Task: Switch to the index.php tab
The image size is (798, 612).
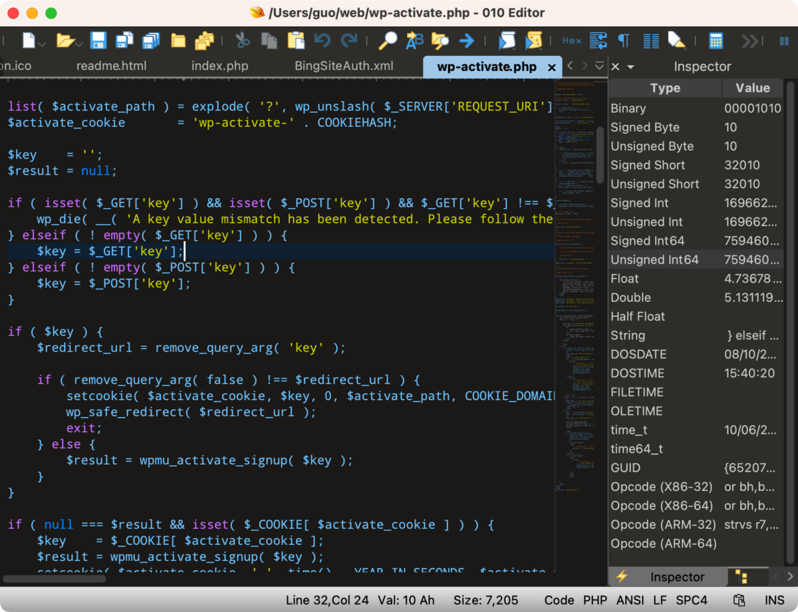Action: (x=219, y=66)
